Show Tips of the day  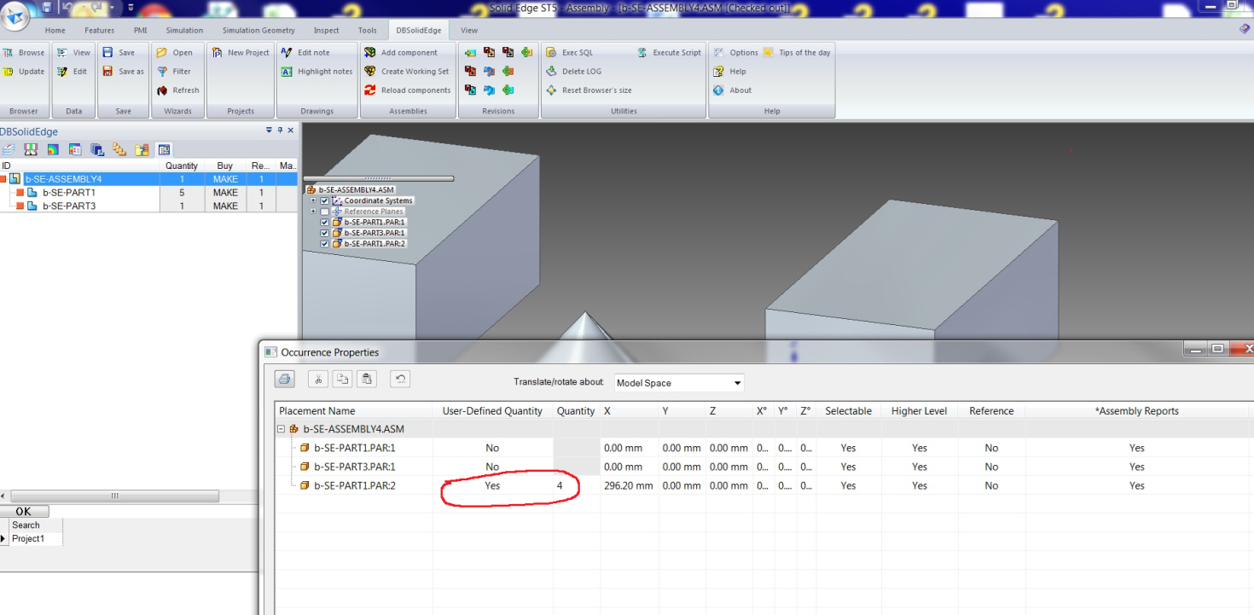coord(797,53)
